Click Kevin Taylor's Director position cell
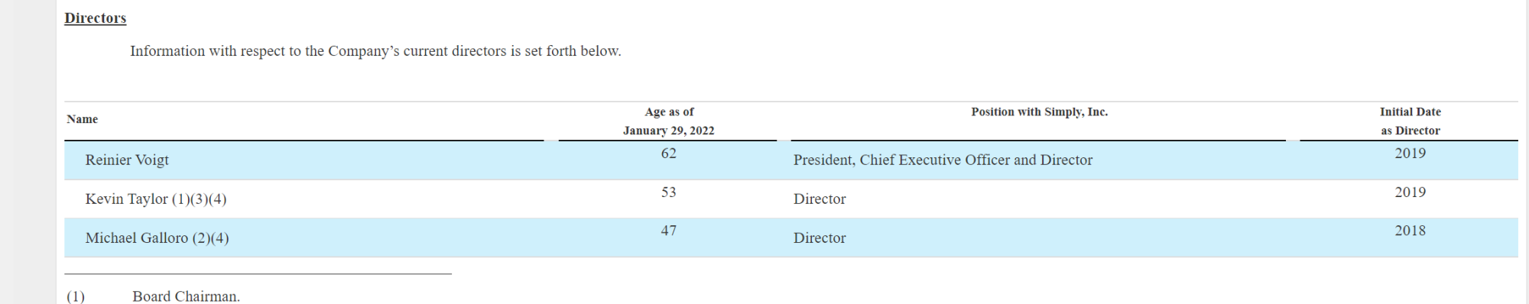Viewport: 1529px width, 304px height. click(820, 199)
